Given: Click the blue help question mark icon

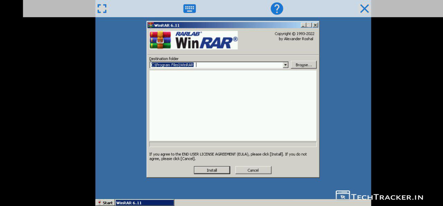Looking at the screenshot, I should [277, 9].
